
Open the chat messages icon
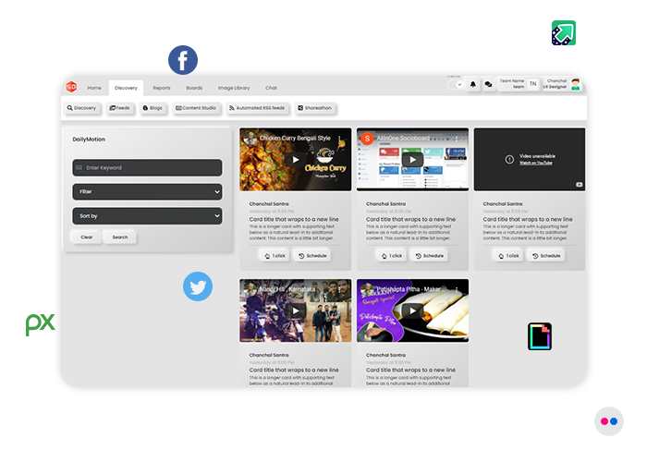(488, 85)
